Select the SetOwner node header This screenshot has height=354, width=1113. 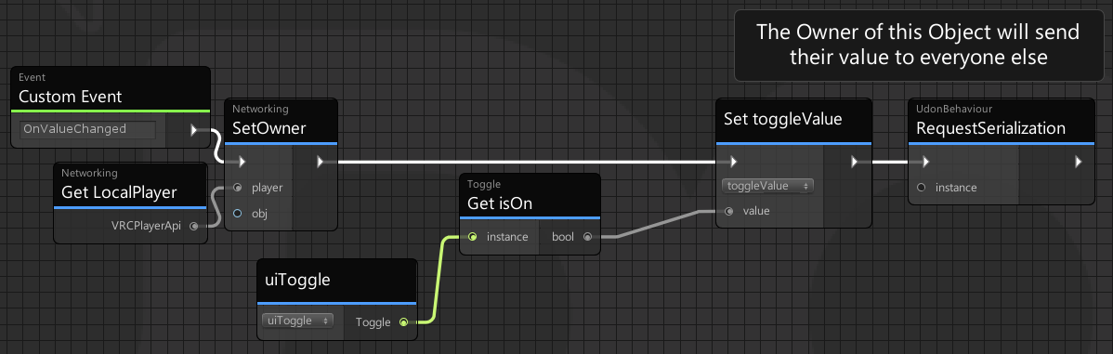click(x=282, y=122)
